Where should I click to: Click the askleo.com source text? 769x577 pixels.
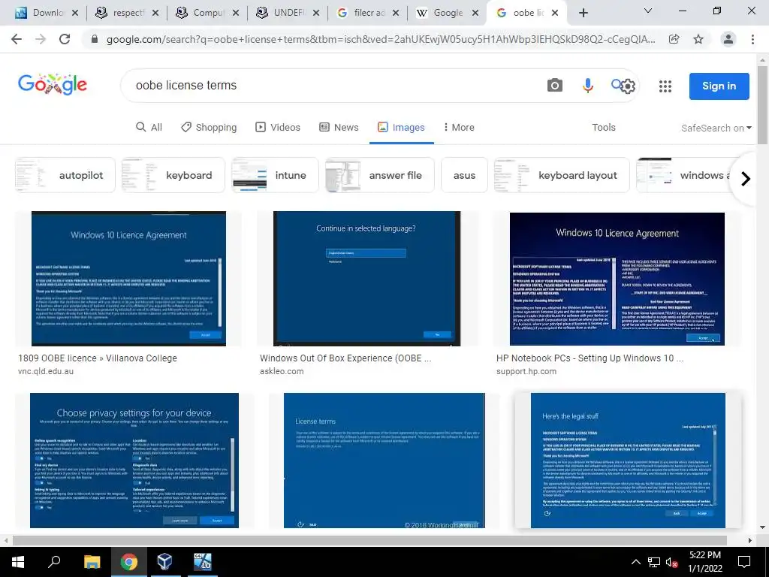point(282,371)
